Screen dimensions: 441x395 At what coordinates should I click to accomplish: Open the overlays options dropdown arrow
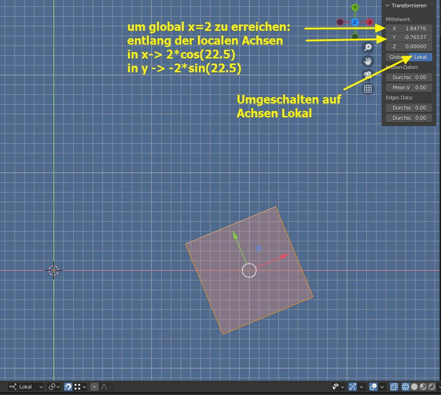pyautogui.click(x=382, y=387)
